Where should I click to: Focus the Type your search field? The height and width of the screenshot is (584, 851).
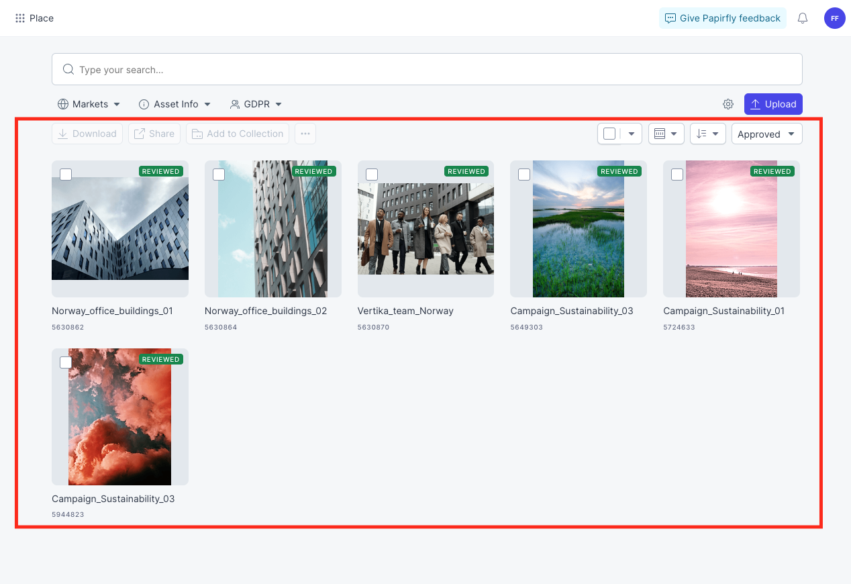[427, 69]
